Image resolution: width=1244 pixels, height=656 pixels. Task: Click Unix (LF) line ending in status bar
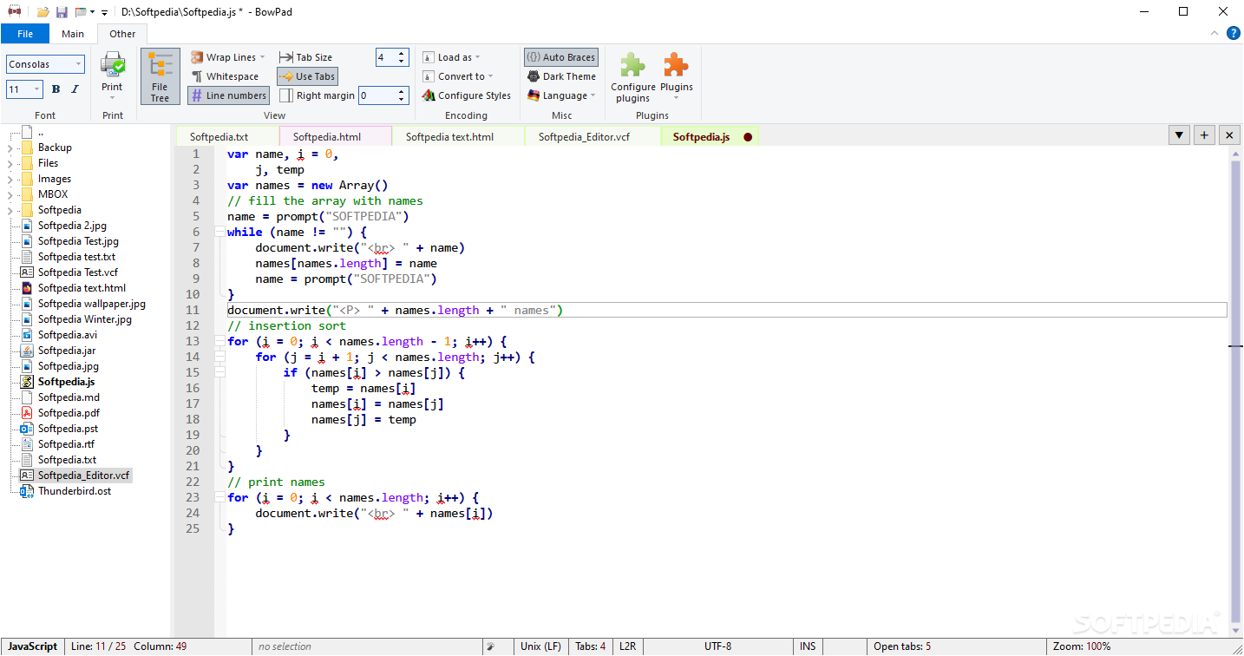pos(540,646)
